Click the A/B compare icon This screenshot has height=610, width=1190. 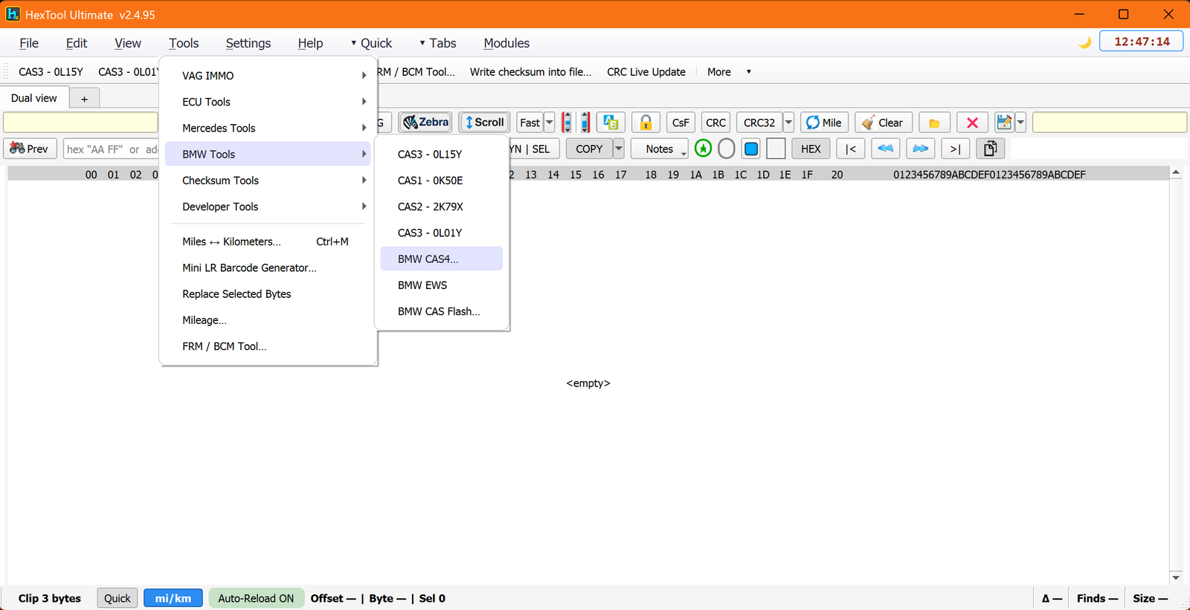click(x=611, y=123)
